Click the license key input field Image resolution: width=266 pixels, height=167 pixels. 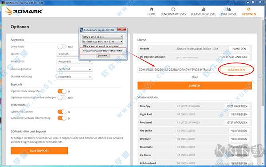(x=178, y=70)
